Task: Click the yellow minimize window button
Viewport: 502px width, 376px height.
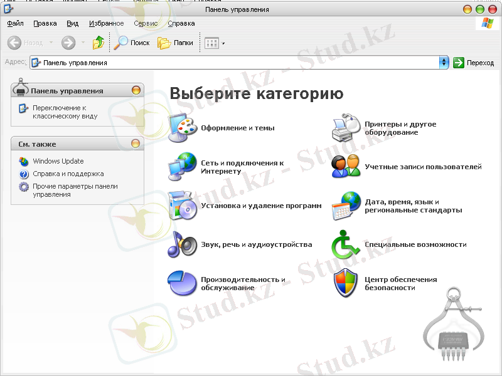Action: (x=467, y=9)
